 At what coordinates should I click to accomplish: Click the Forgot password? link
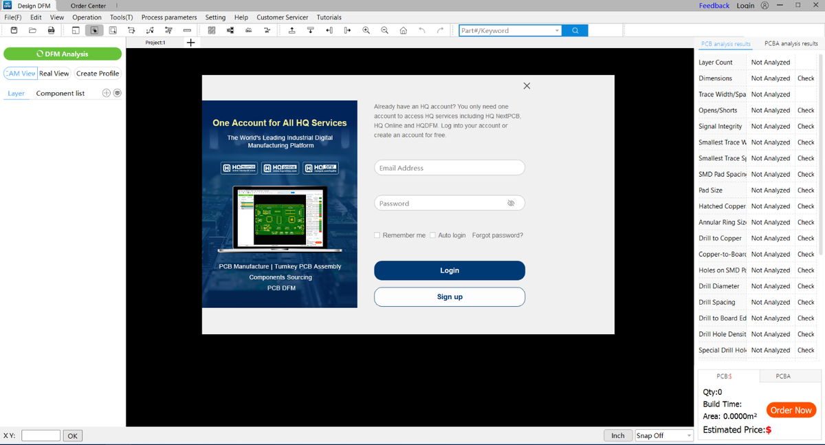[x=497, y=235]
